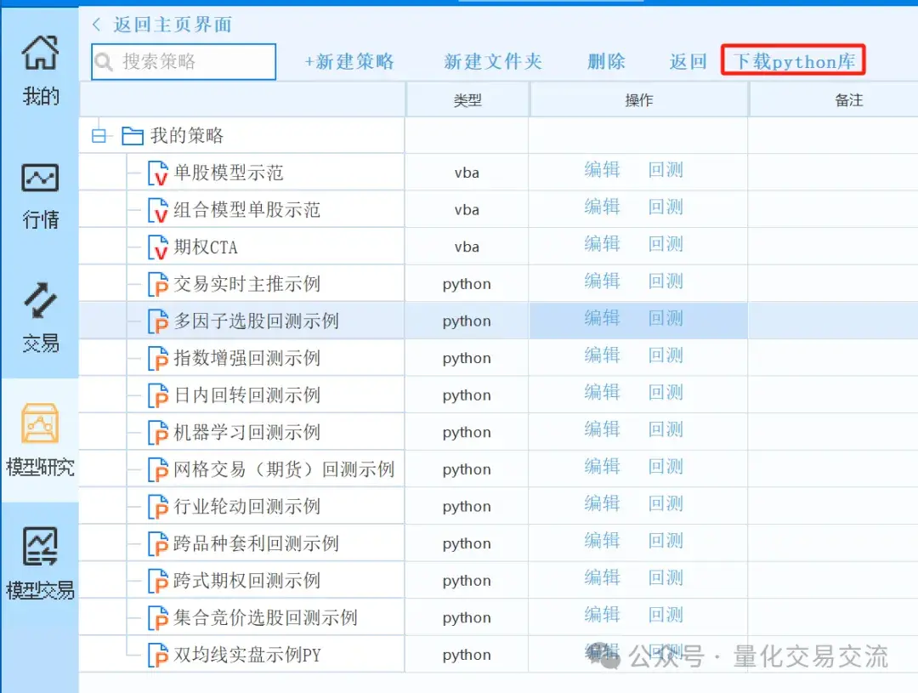Click the 返回主页界面 link
The image size is (918, 693).
coord(173,25)
